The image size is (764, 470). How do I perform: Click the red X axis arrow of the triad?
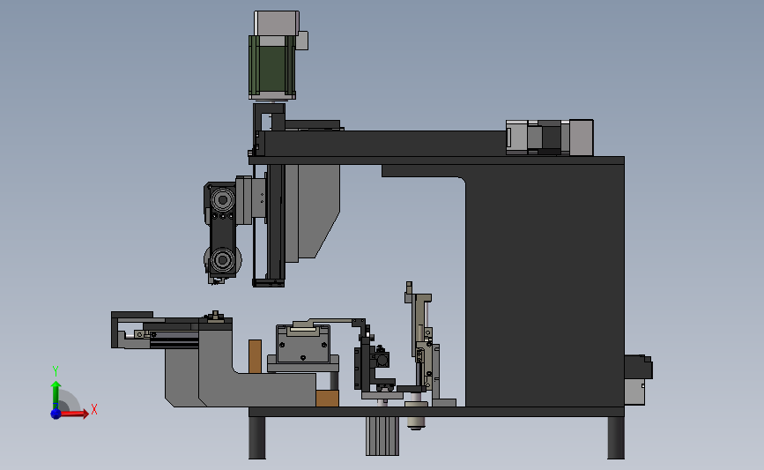(73, 414)
